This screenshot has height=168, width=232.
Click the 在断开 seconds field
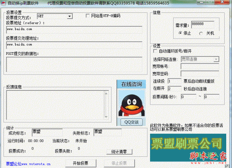coord(175,89)
